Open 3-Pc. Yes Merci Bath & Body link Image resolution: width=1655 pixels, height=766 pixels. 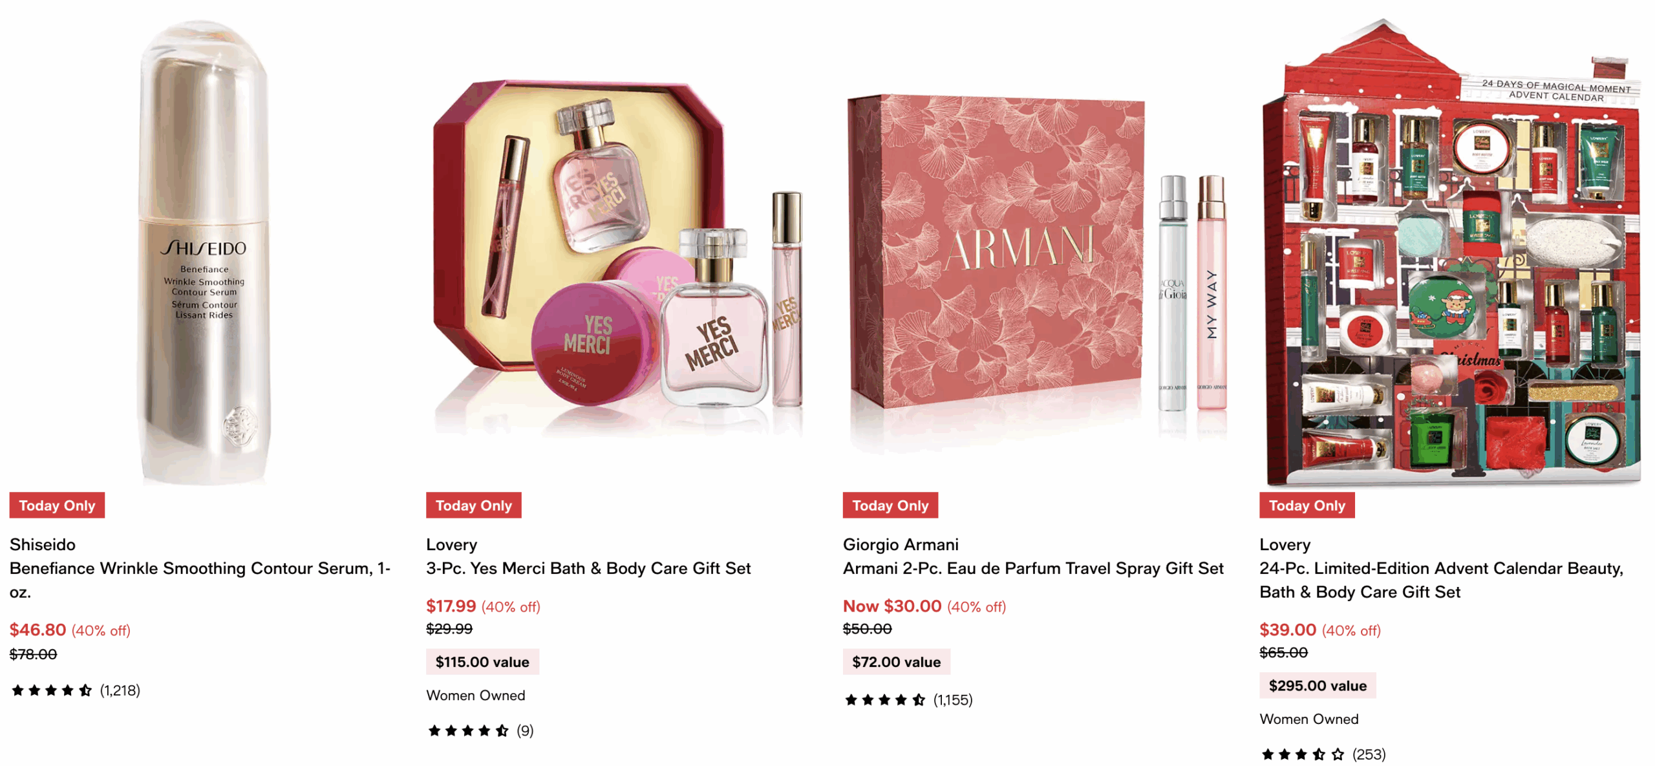(588, 568)
